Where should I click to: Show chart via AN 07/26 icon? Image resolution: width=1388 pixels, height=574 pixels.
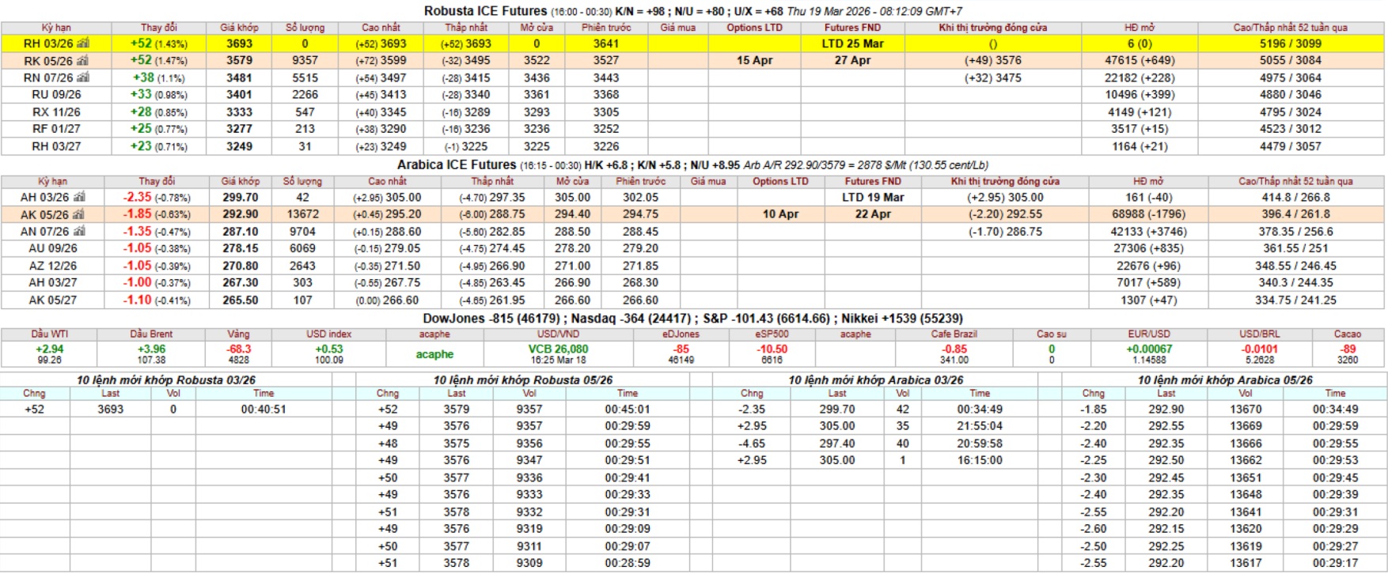(79, 232)
